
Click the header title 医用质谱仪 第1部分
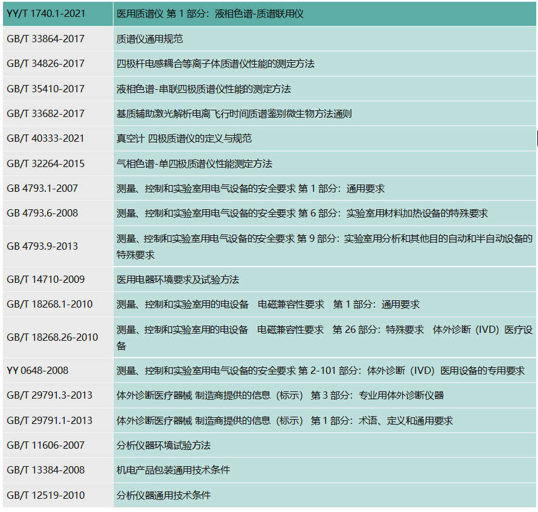(210, 13)
